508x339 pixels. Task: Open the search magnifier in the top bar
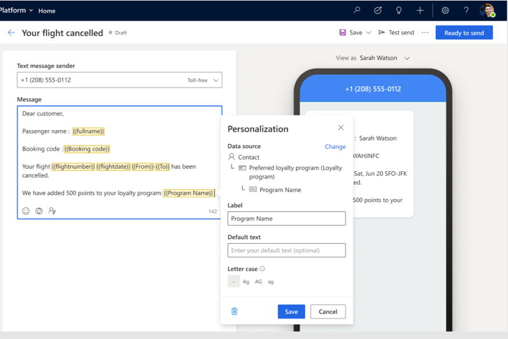tap(357, 10)
